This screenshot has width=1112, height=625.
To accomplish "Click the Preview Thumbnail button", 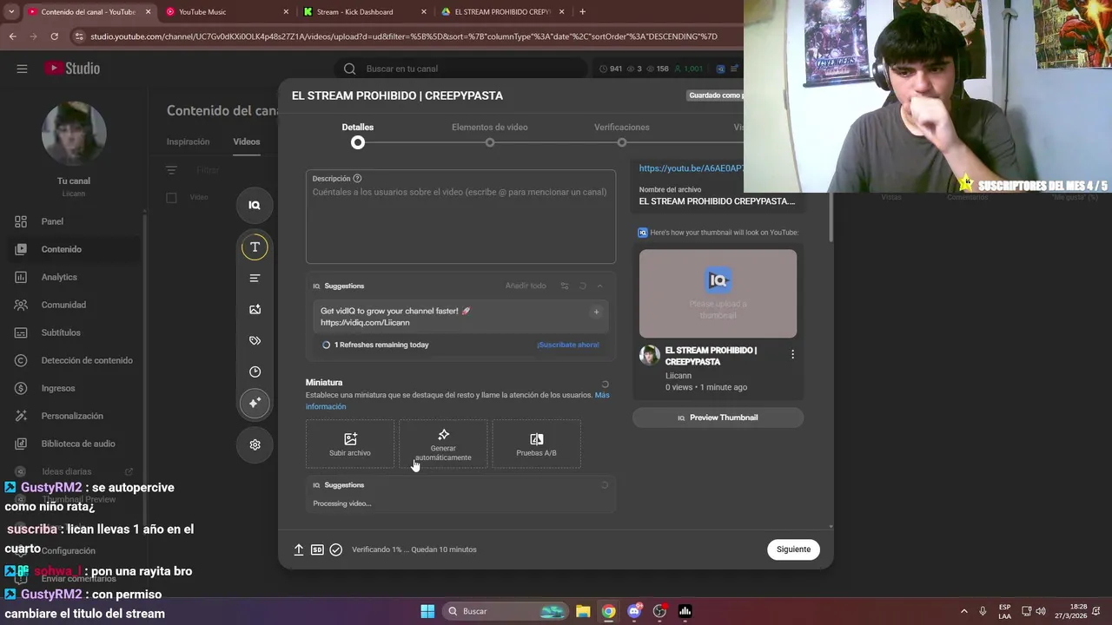I will coord(718,418).
